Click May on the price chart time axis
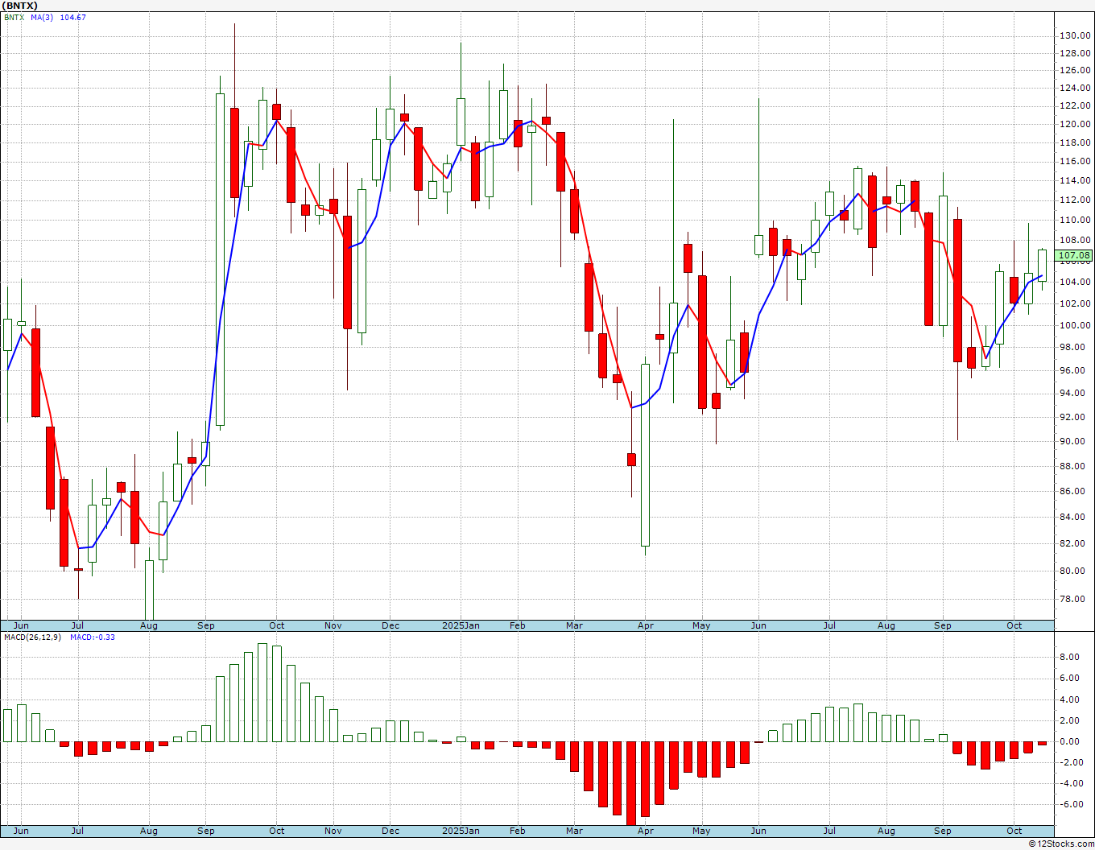 (701, 625)
